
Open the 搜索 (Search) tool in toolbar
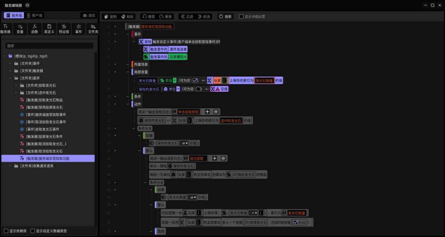(225, 17)
